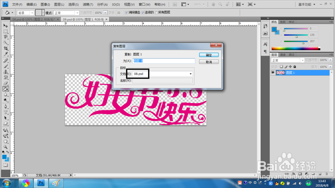Click the G green slider handle
This screenshot has width=335, height=188.
(x=296, y=37)
